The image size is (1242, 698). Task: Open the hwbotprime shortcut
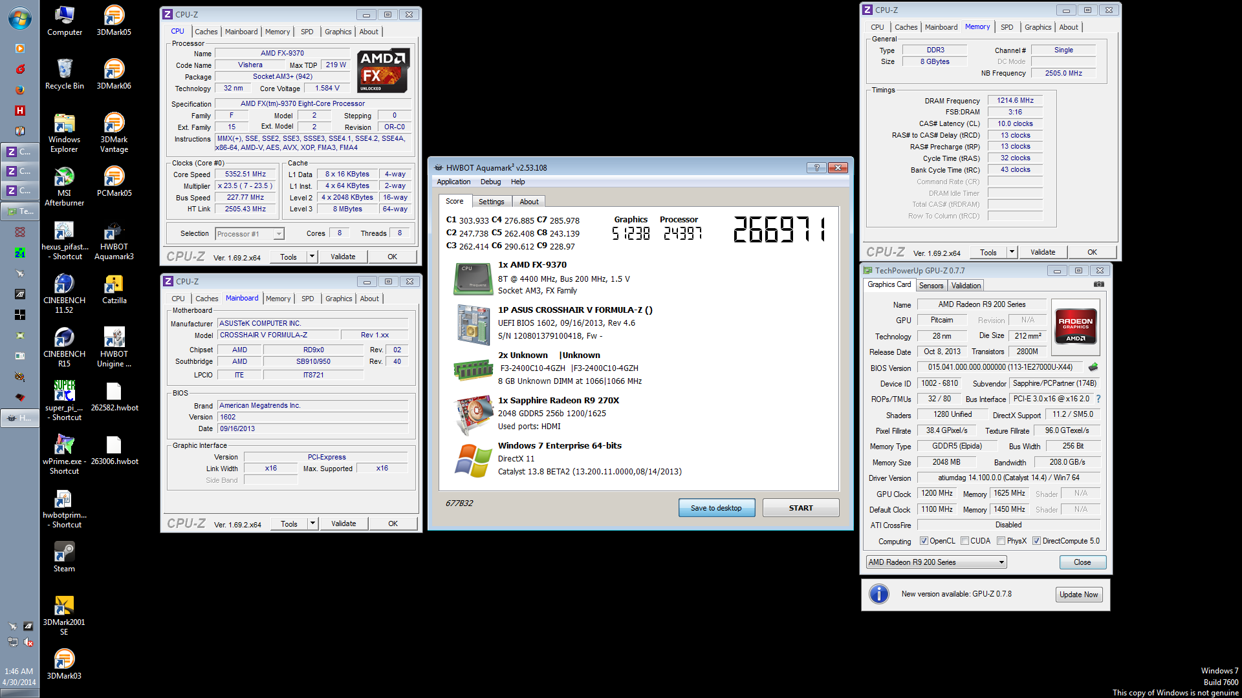tap(64, 508)
